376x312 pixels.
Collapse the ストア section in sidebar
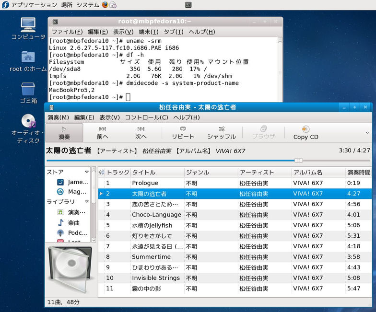point(86,172)
